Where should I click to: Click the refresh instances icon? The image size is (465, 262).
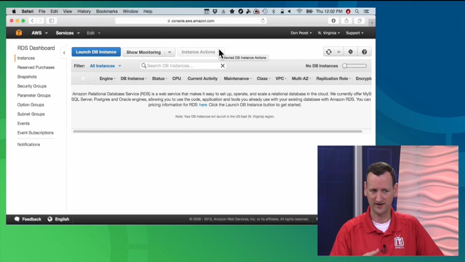(x=329, y=52)
